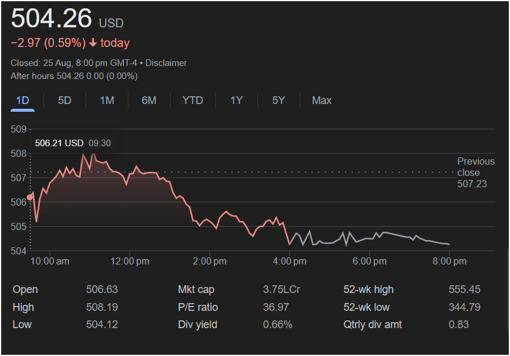Image resolution: width=510 pixels, height=356 pixels.
Task: Select the YTD chart tab
Action: [x=193, y=100]
